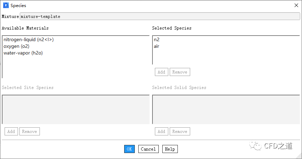Open Help for the Species dialog

[170, 149]
